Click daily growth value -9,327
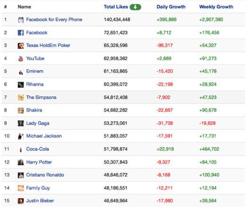Image resolution: width=246 pixels, height=207 pixels. [x=163, y=162]
